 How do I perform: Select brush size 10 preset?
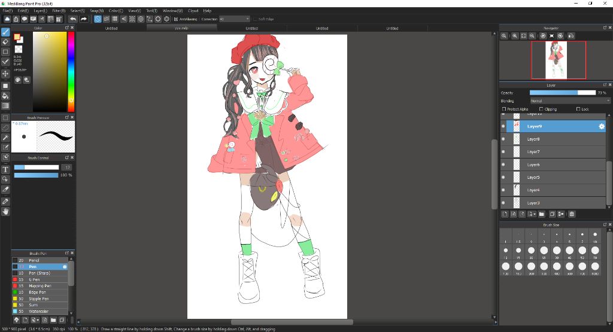(595, 236)
